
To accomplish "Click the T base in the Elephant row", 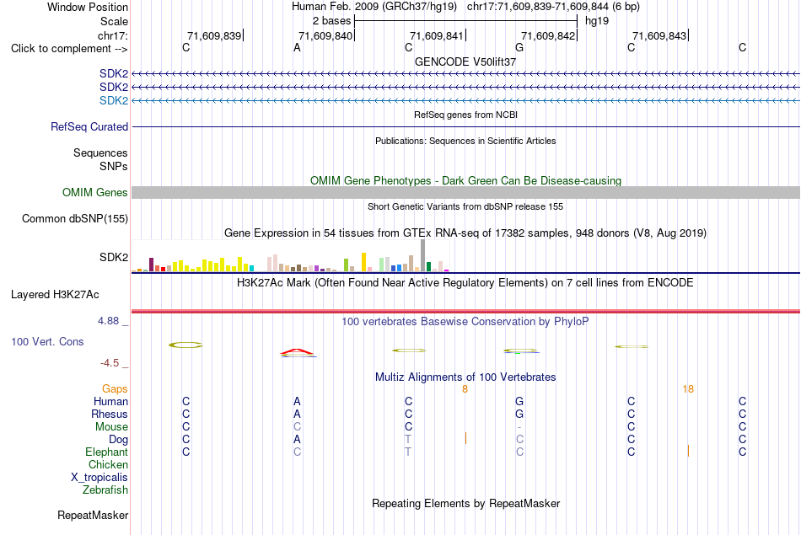I will (407, 452).
